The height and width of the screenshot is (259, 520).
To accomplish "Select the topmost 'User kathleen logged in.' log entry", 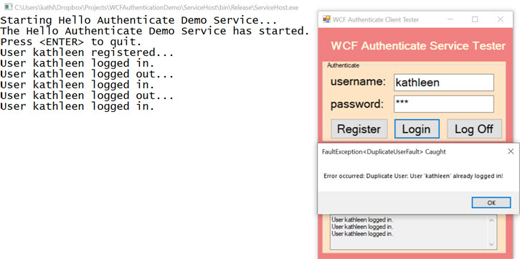I will [x=362, y=220].
